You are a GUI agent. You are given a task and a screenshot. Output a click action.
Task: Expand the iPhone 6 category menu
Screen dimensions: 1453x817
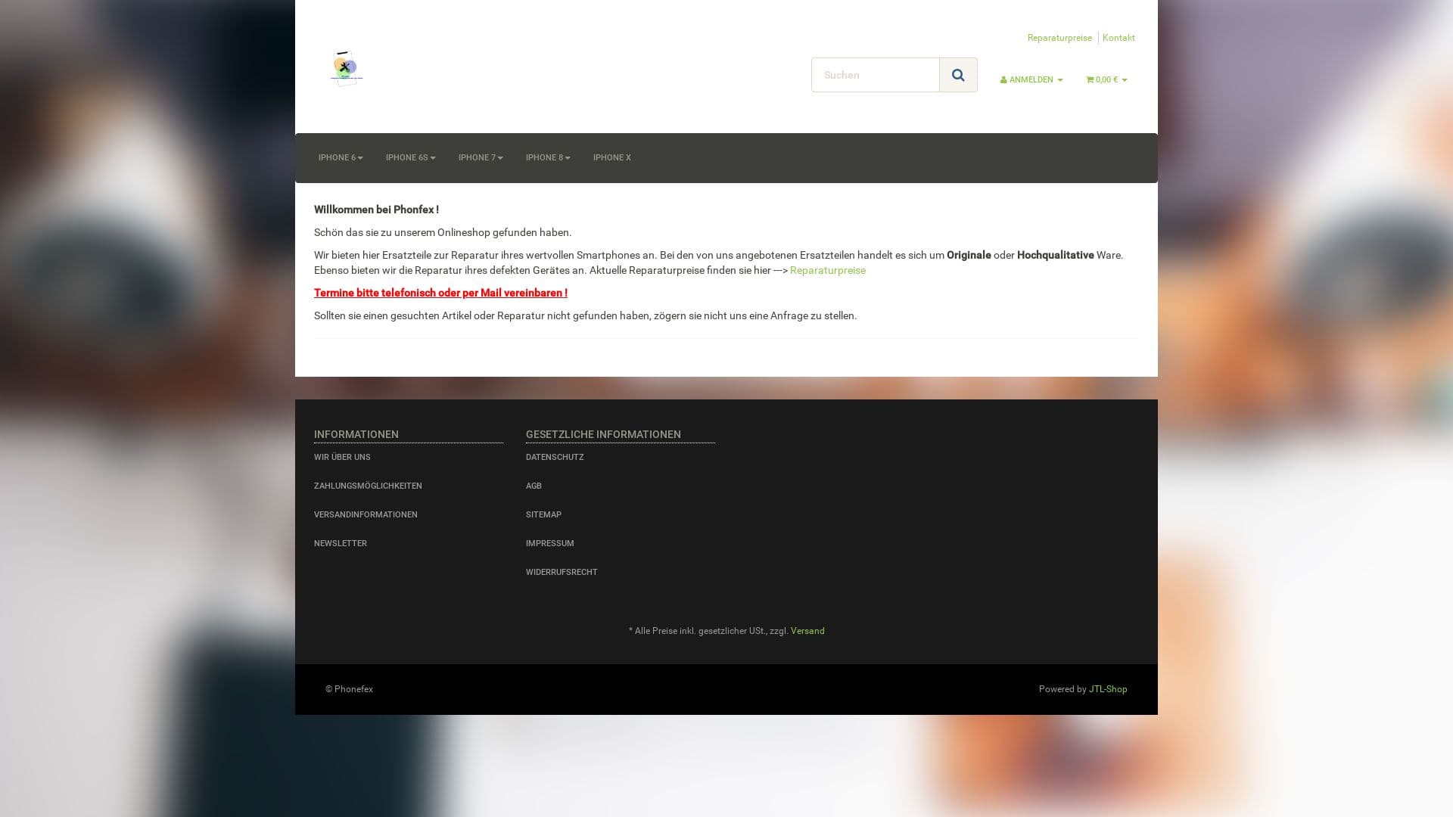(340, 157)
